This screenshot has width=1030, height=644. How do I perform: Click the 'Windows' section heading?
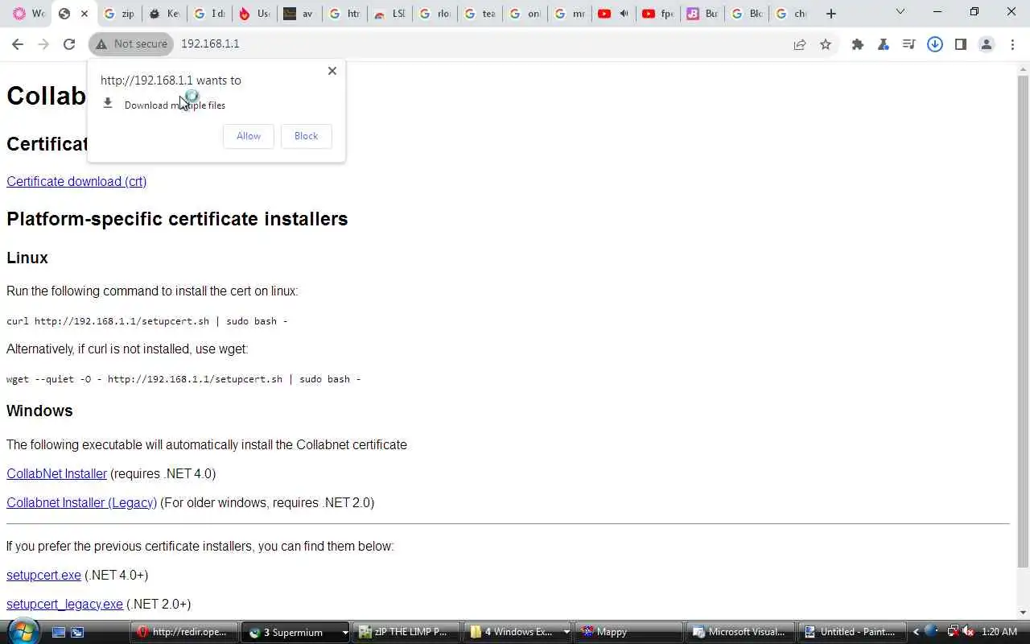(x=39, y=411)
